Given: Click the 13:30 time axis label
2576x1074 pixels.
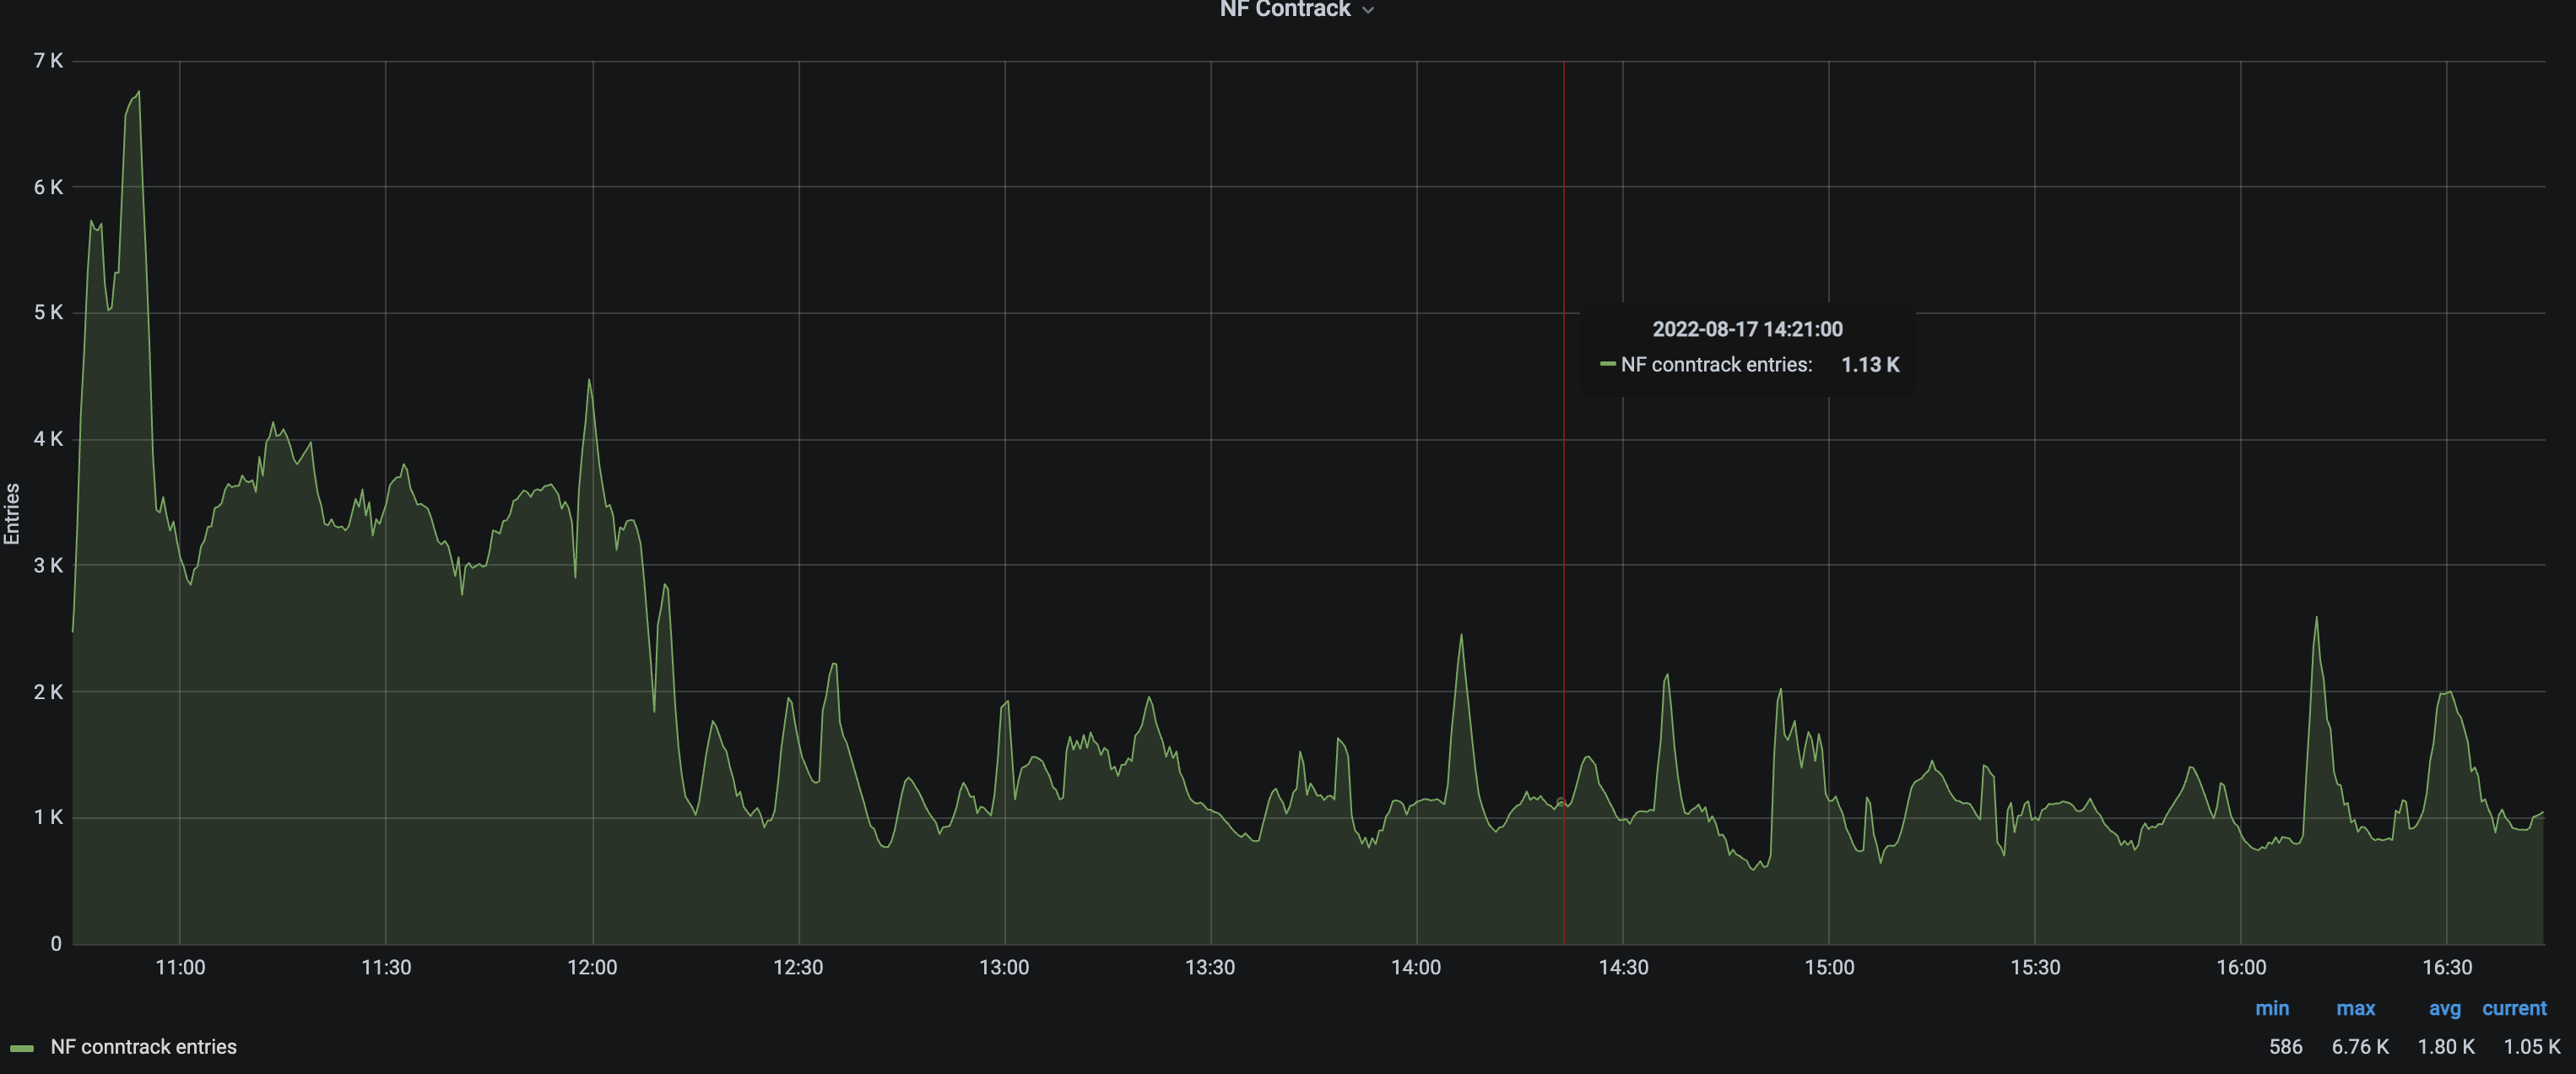Looking at the screenshot, I should tap(1210, 967).
